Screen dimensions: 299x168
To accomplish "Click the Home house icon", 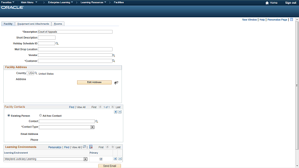I will point(267,3).
